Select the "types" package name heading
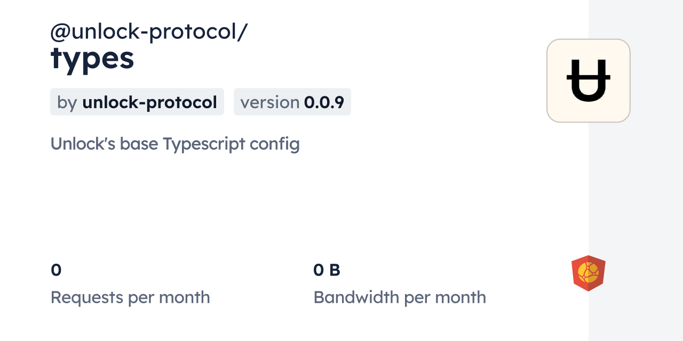The image size is (683, 341). 92,59
